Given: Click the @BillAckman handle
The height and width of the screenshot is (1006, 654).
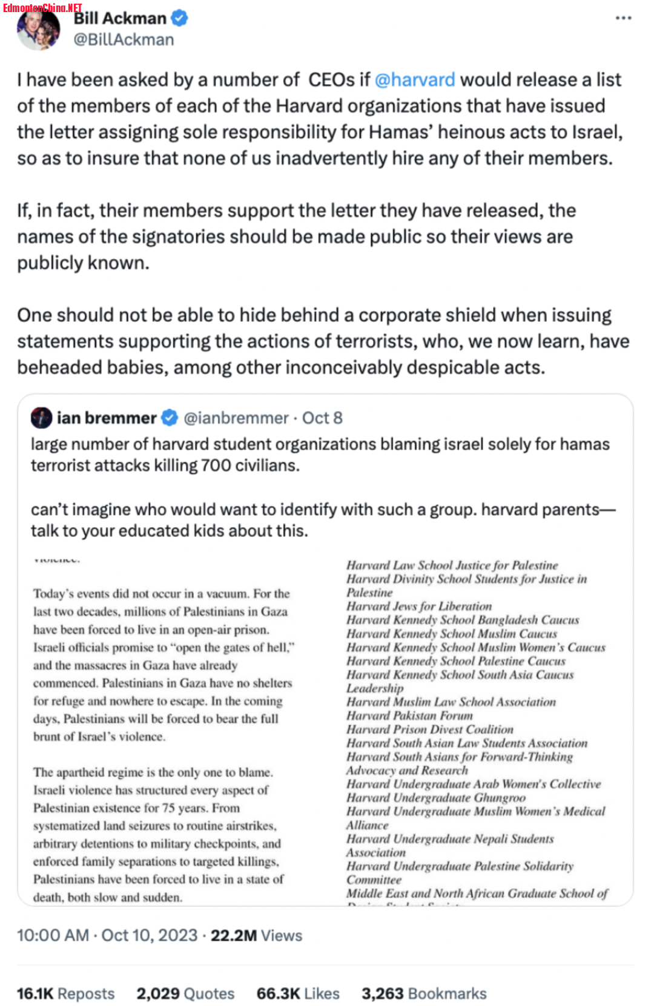Looking at the screenshot, I should point(124,40).
